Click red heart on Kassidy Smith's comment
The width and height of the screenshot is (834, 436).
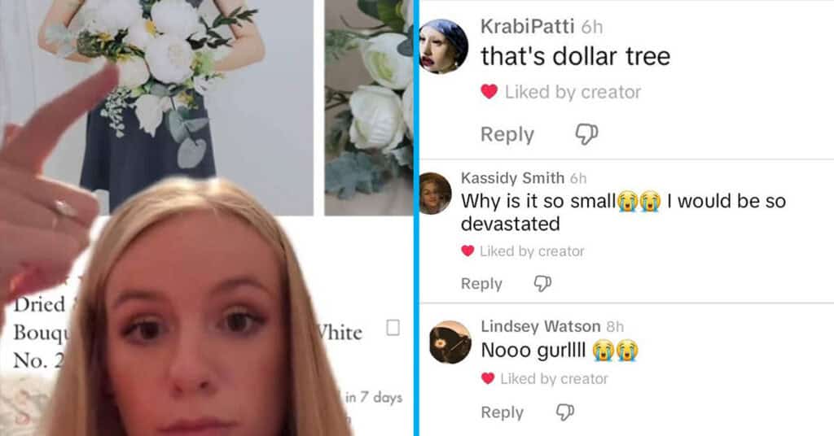click(x=467, y=251)
